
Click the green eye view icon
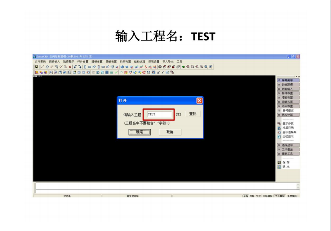click(x=184, y=67)
